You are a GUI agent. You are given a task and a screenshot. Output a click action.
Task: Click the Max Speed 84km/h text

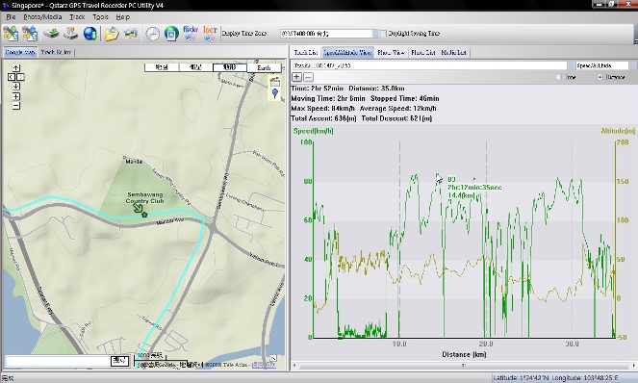click(x=322, y=109)
